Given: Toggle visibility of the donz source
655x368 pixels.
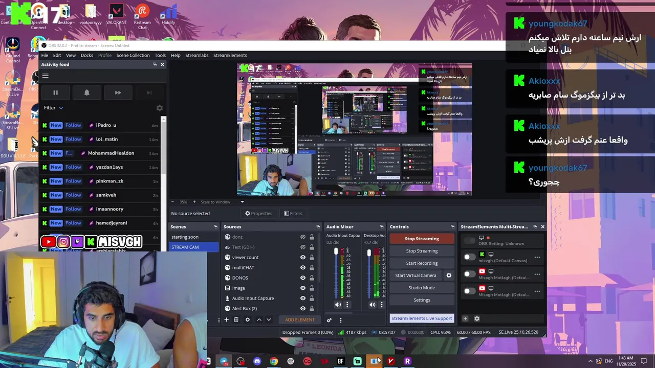Looking at the screenshot, I should (x=303, y=237).
